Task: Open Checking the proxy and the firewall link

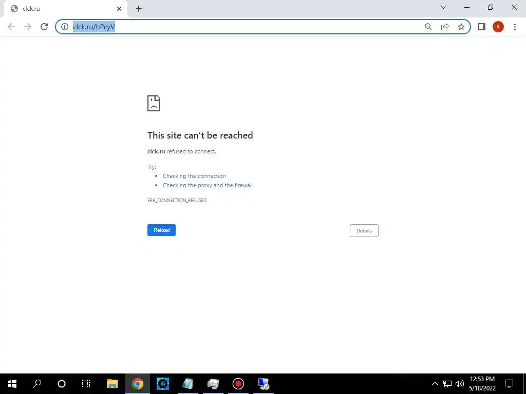Action: pos(208,185)
